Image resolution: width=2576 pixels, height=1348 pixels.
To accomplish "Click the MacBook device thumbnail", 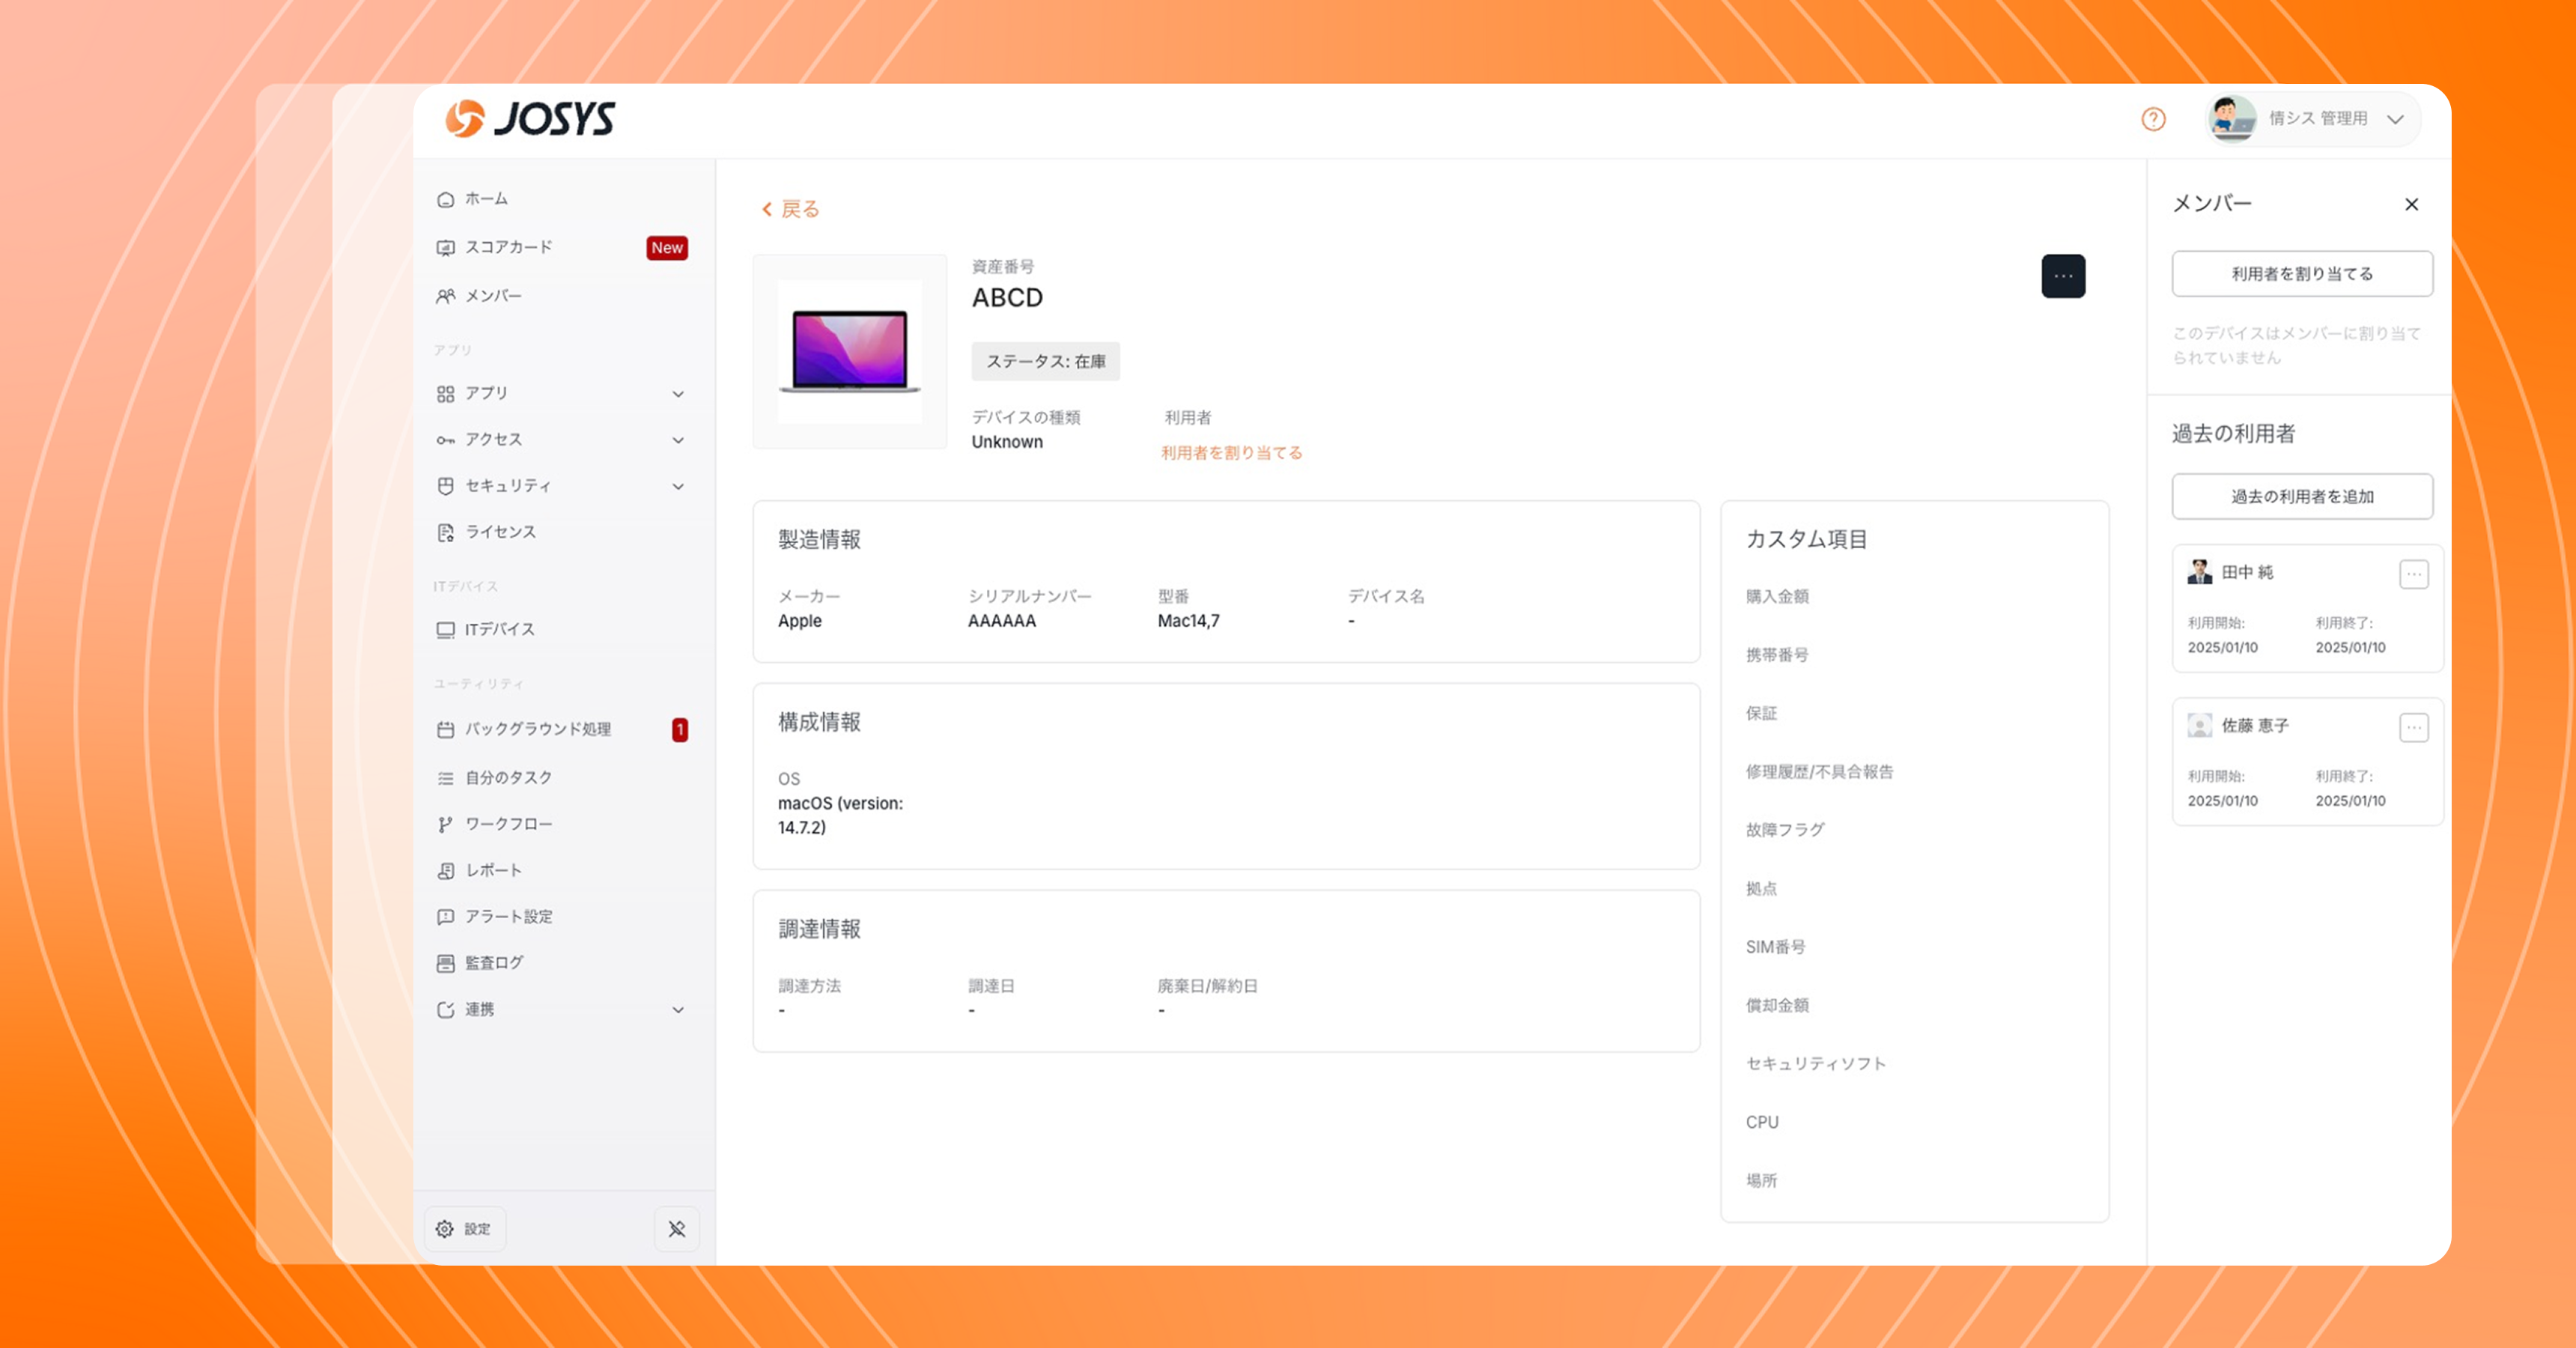I will (850, 351).
